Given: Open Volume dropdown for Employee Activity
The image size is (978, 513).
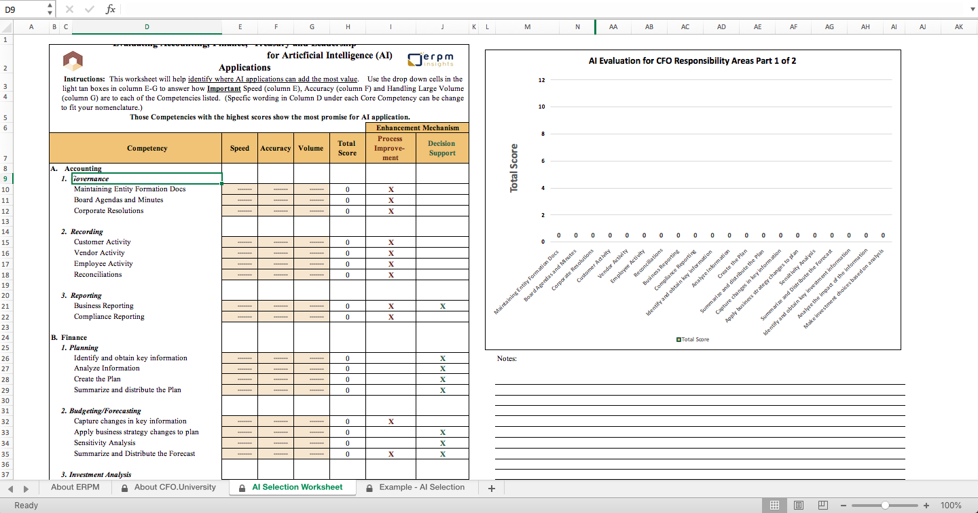Looking at the screenshot, I should [312, 264].
